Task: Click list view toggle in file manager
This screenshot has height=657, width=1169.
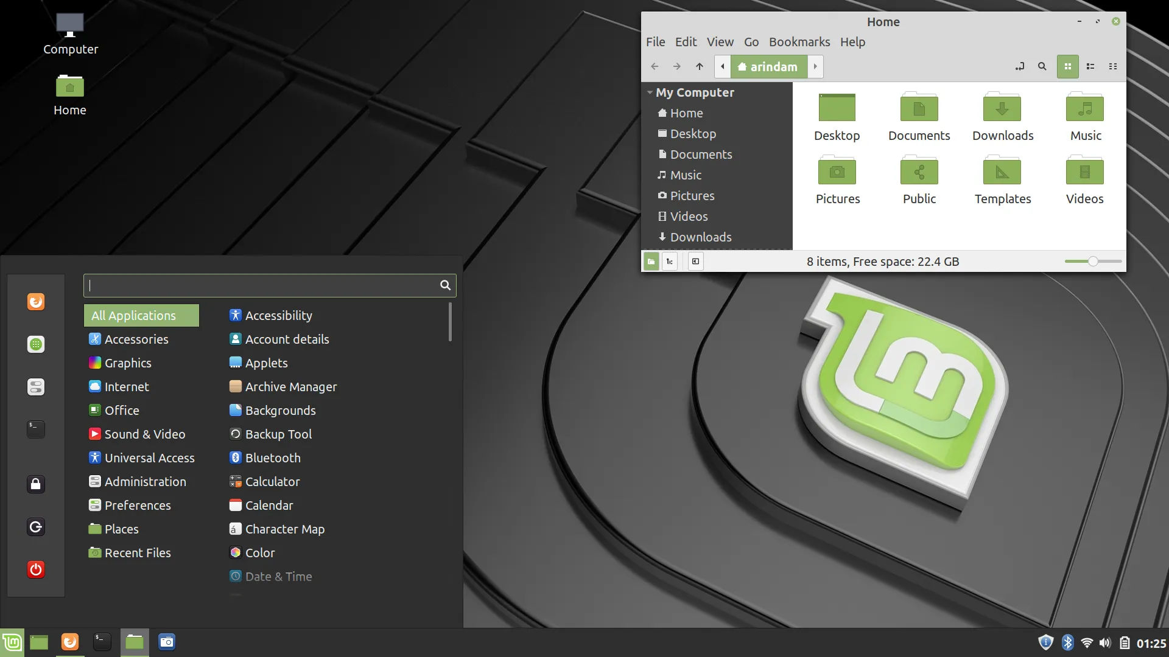Action: pos(1089,66)
